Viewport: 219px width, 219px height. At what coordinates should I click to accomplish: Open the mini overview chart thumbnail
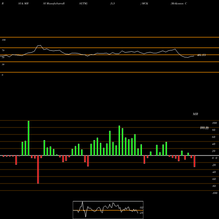(x=108, y=210)
